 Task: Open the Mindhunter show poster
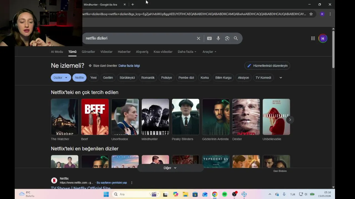point(155,117)
